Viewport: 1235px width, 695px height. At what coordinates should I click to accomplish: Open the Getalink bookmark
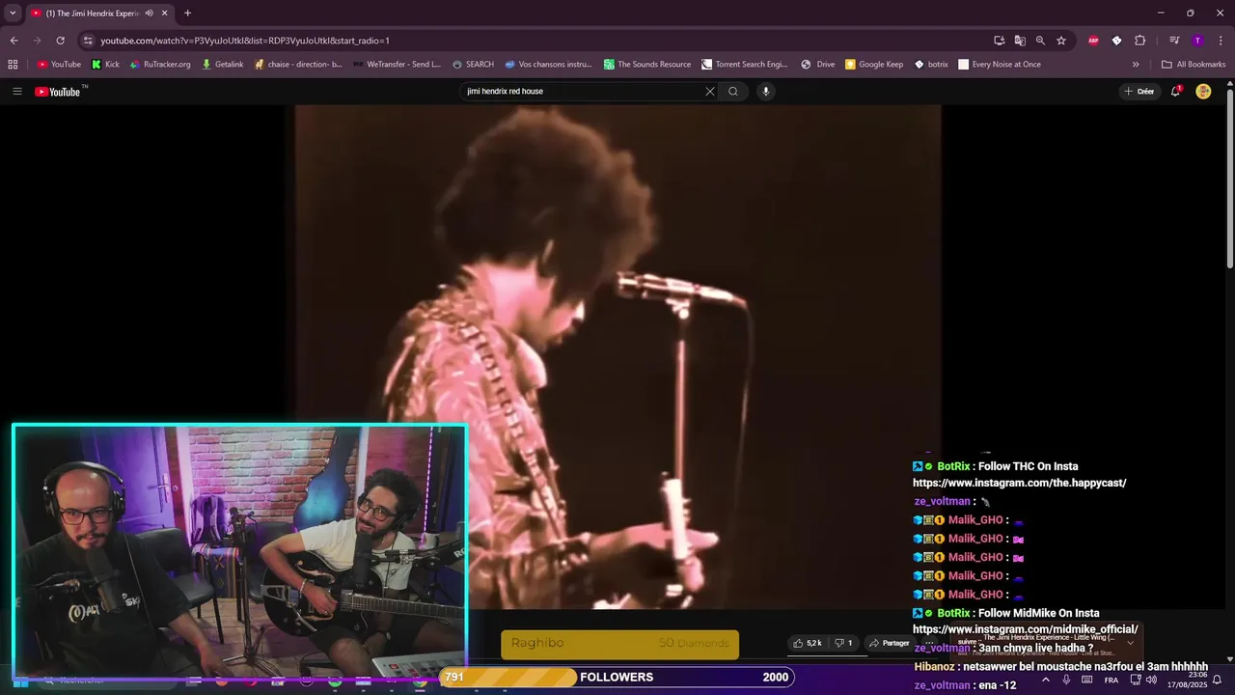221,65
